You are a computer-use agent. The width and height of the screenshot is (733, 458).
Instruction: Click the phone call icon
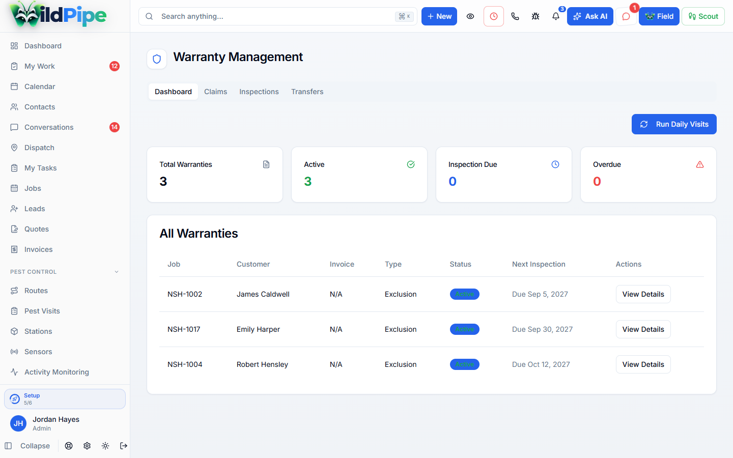point(515,16)
